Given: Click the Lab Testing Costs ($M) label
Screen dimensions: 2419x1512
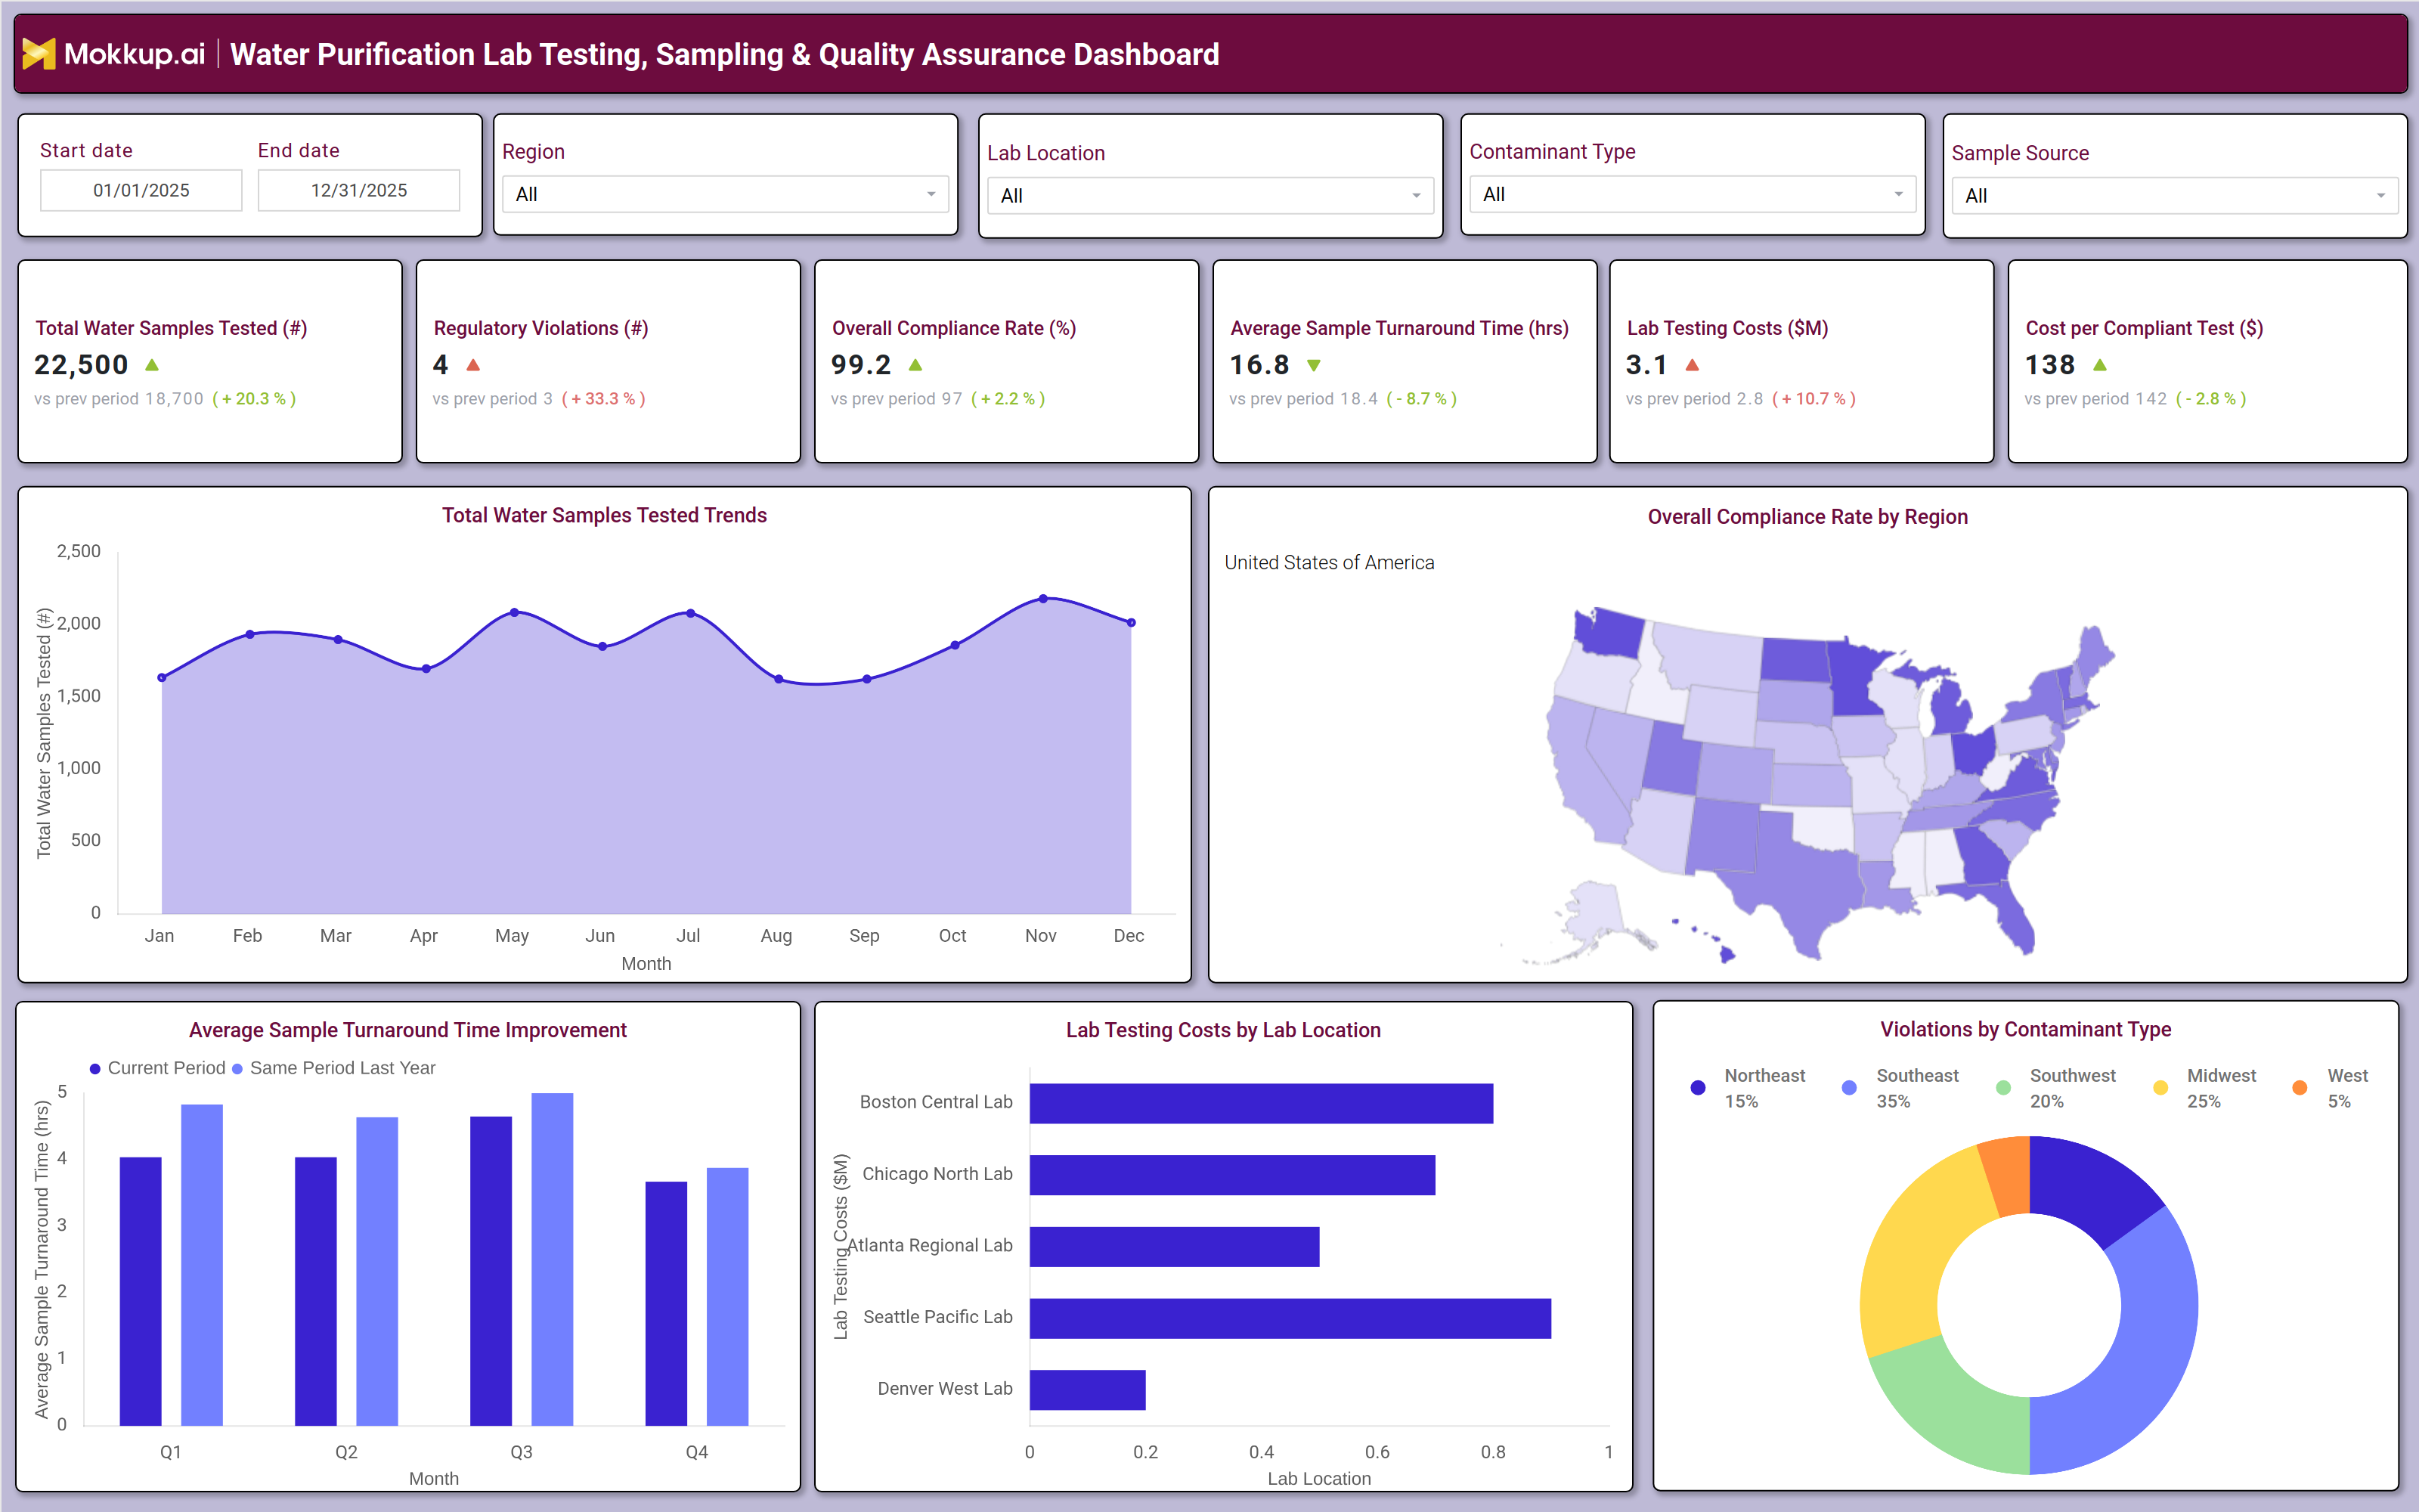Looking at the screenshot, I should (1727, 328).
